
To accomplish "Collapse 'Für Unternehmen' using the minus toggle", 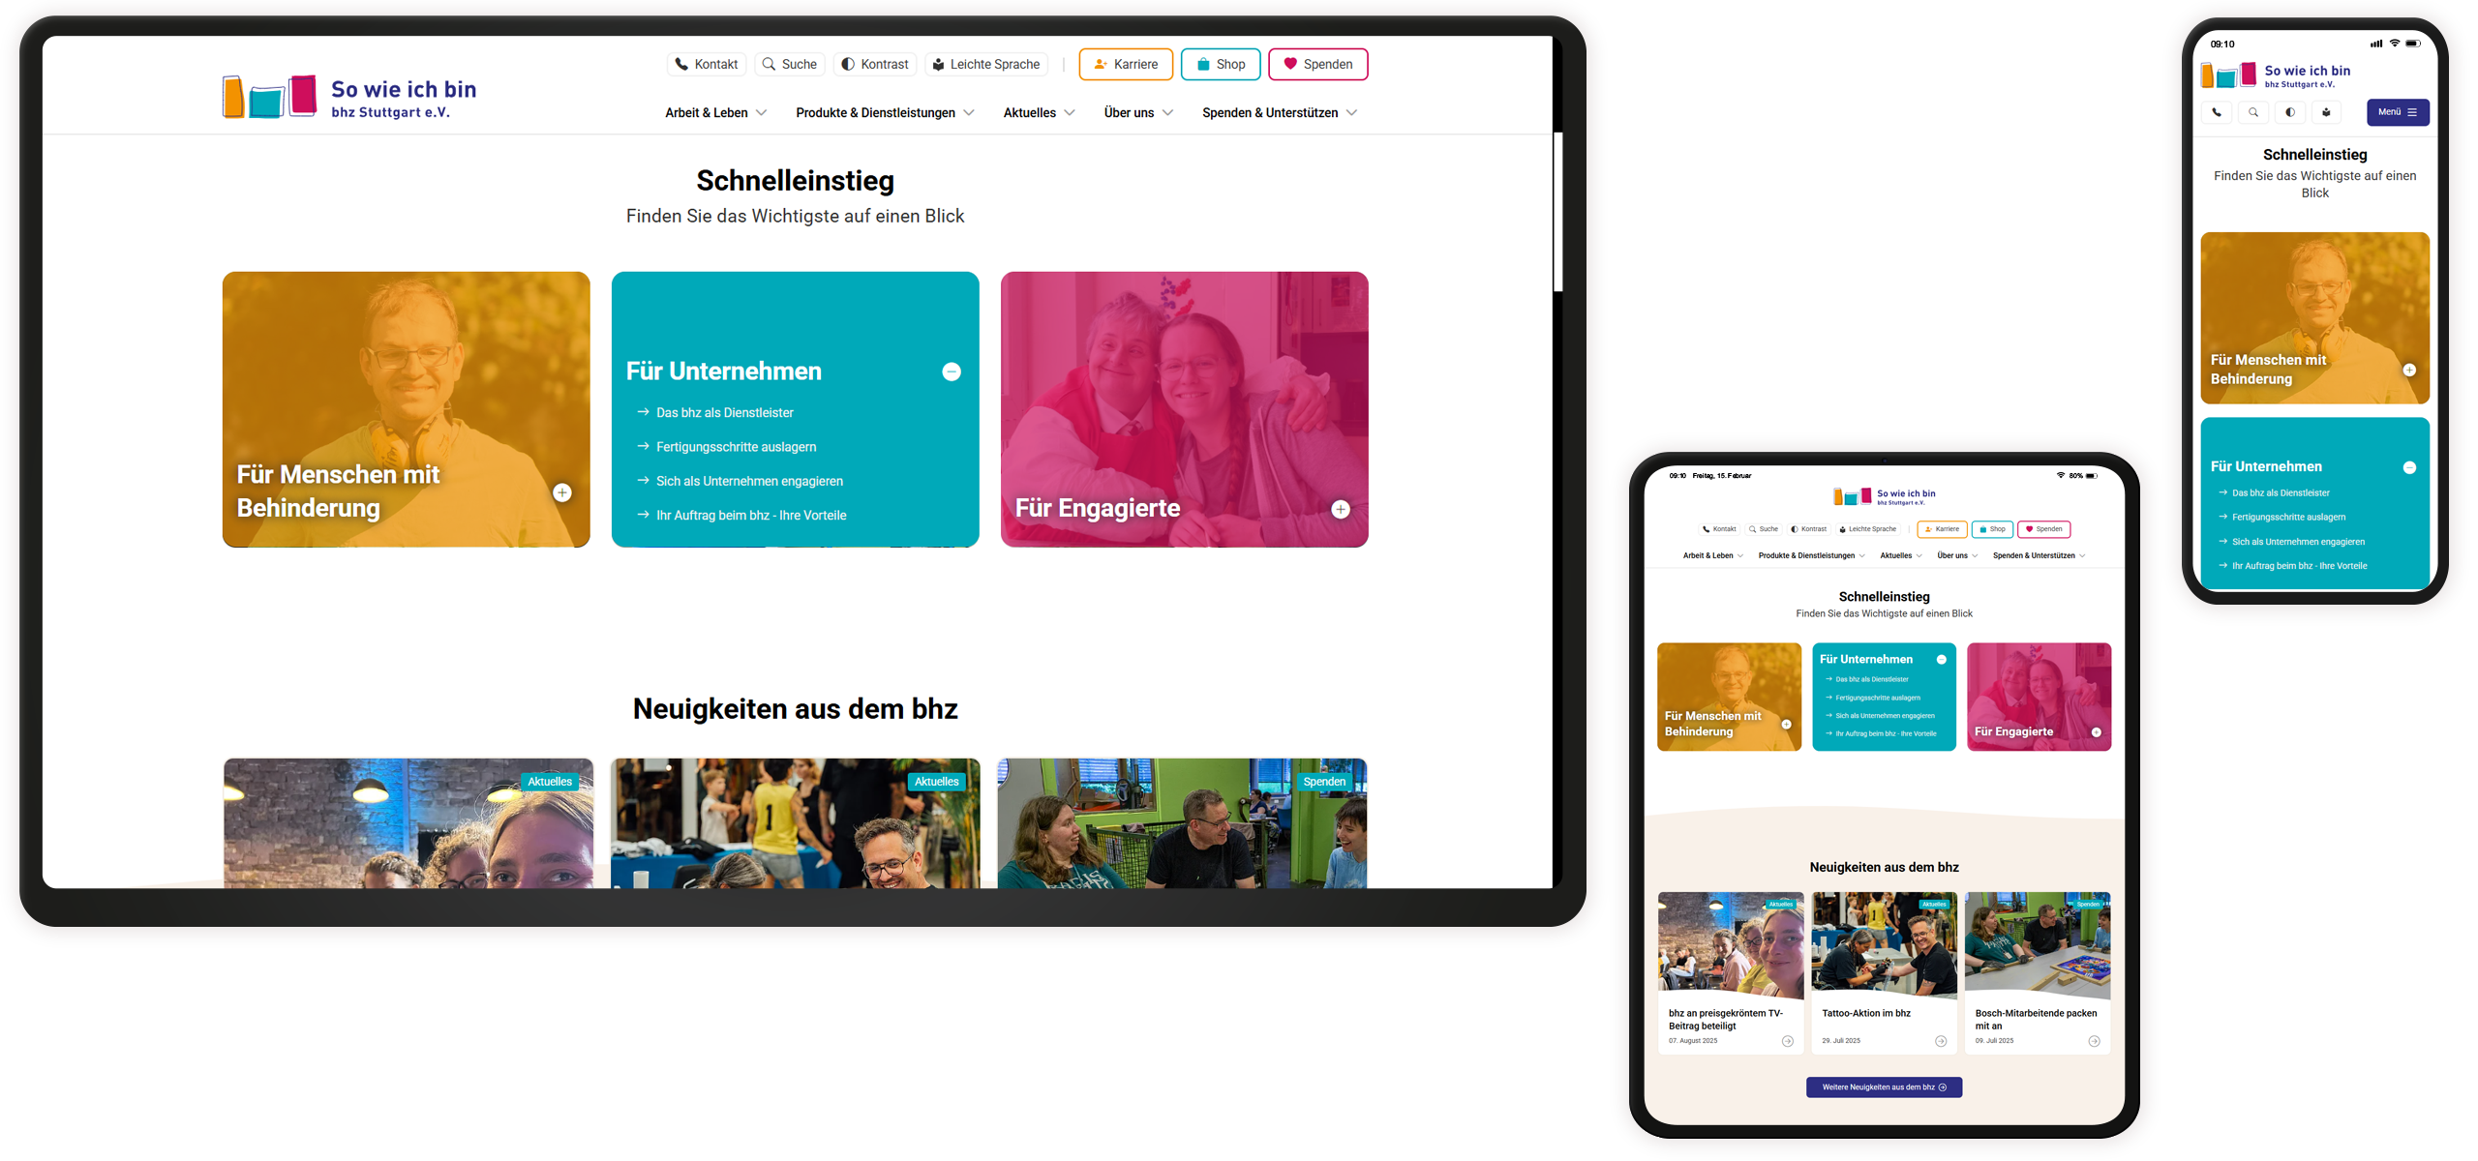I will [952, 372].
